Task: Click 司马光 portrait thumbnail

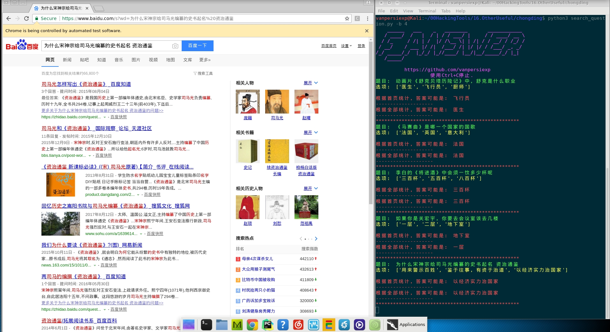Action: click(277, 101)
